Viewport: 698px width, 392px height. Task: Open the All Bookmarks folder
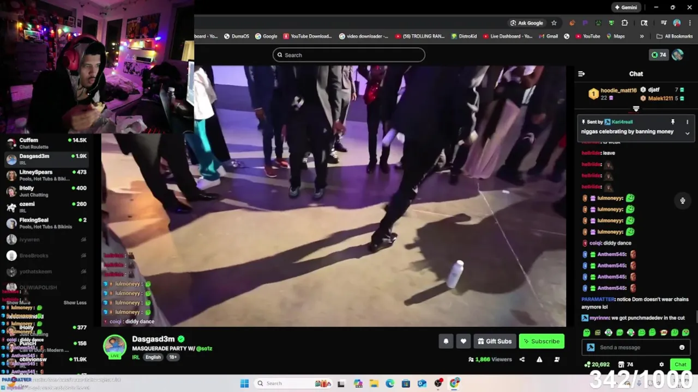click(x=675, y=36)
